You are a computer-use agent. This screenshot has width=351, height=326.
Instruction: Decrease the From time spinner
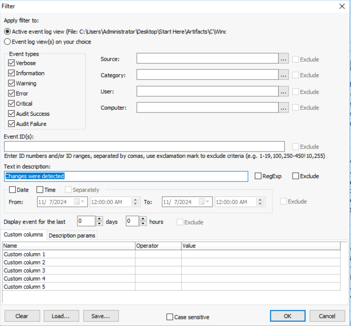(135, 204)
